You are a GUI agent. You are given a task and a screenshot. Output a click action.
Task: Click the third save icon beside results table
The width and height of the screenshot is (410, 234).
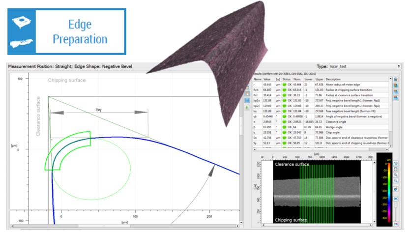[396, 92]
